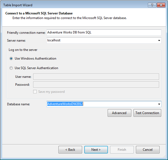Click the Server name label

16,41
